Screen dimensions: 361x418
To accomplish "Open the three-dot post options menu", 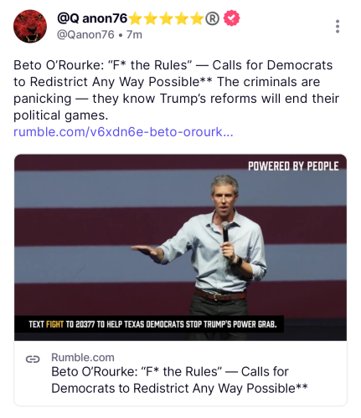I will point(338,27).
